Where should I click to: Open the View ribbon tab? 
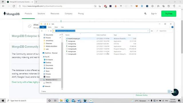62,27
